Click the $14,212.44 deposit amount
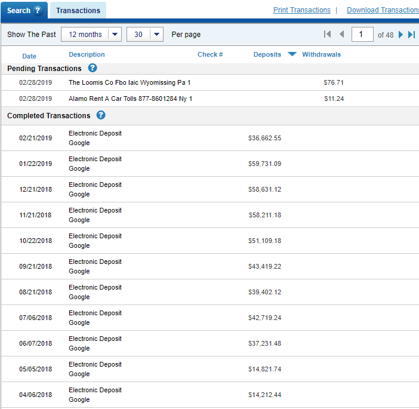This screenshot has height=409, width=419. tap(265, 395)
